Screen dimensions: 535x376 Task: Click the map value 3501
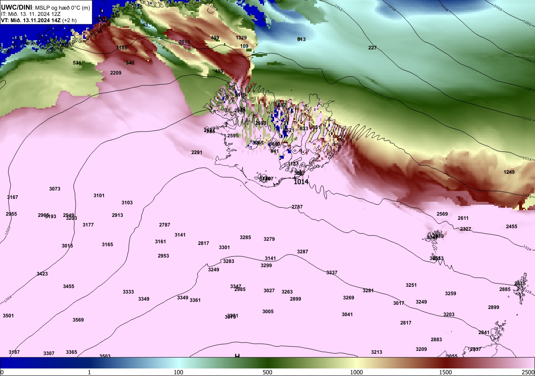pos(8,316)
